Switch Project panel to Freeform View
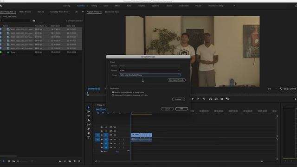Screen dimensions: 297x167 (13, 161)
